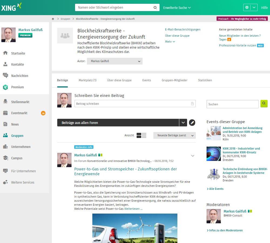Switch to the Über diese Gruppe tab

pos(119,80)
